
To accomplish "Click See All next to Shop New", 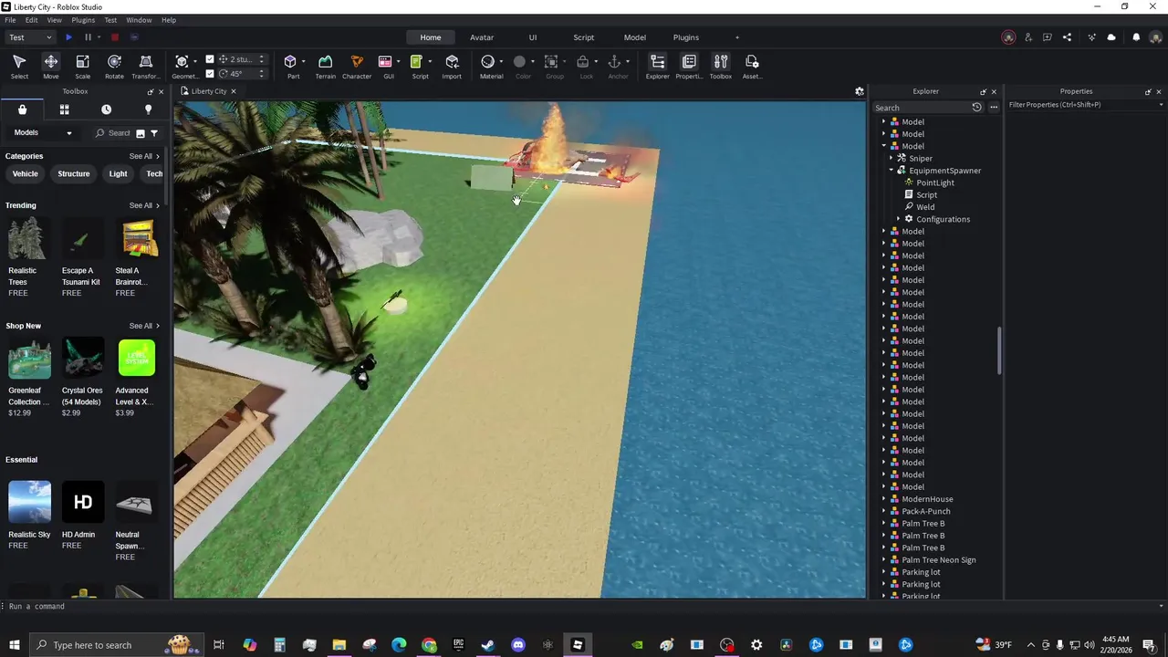I will [144, 326].
